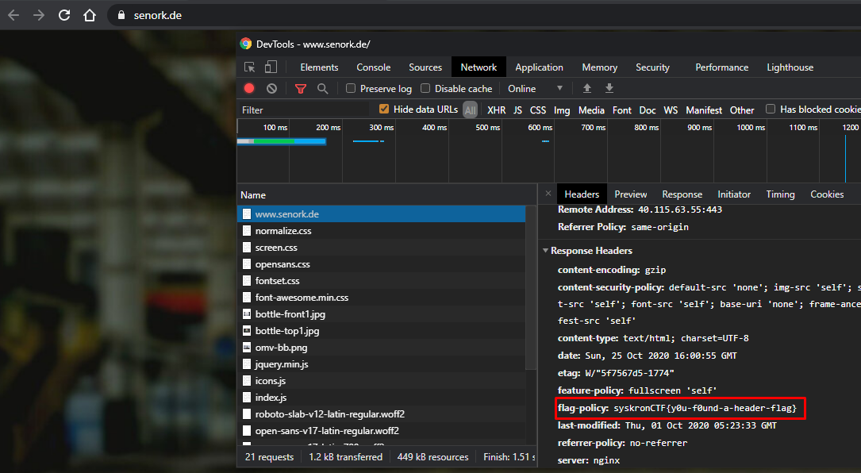Enable the Preserve log checkbox
Image resolution: width=861 pixels, height=473 pixels.
(351, 88)
